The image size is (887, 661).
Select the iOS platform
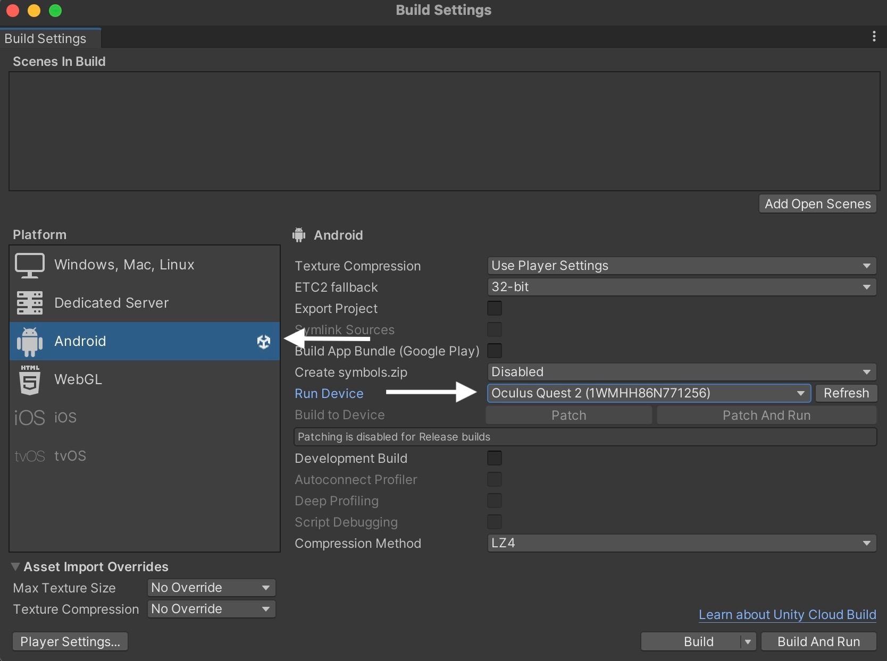tap(145, 418)
